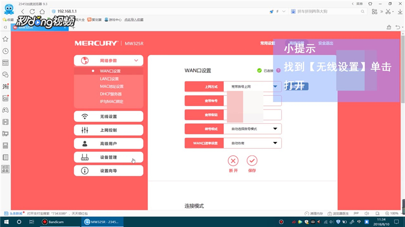The width and height of the screenshot is (405, 227).
Task: Select DHCP服务器 in the menu
Action: click(110, 94)
